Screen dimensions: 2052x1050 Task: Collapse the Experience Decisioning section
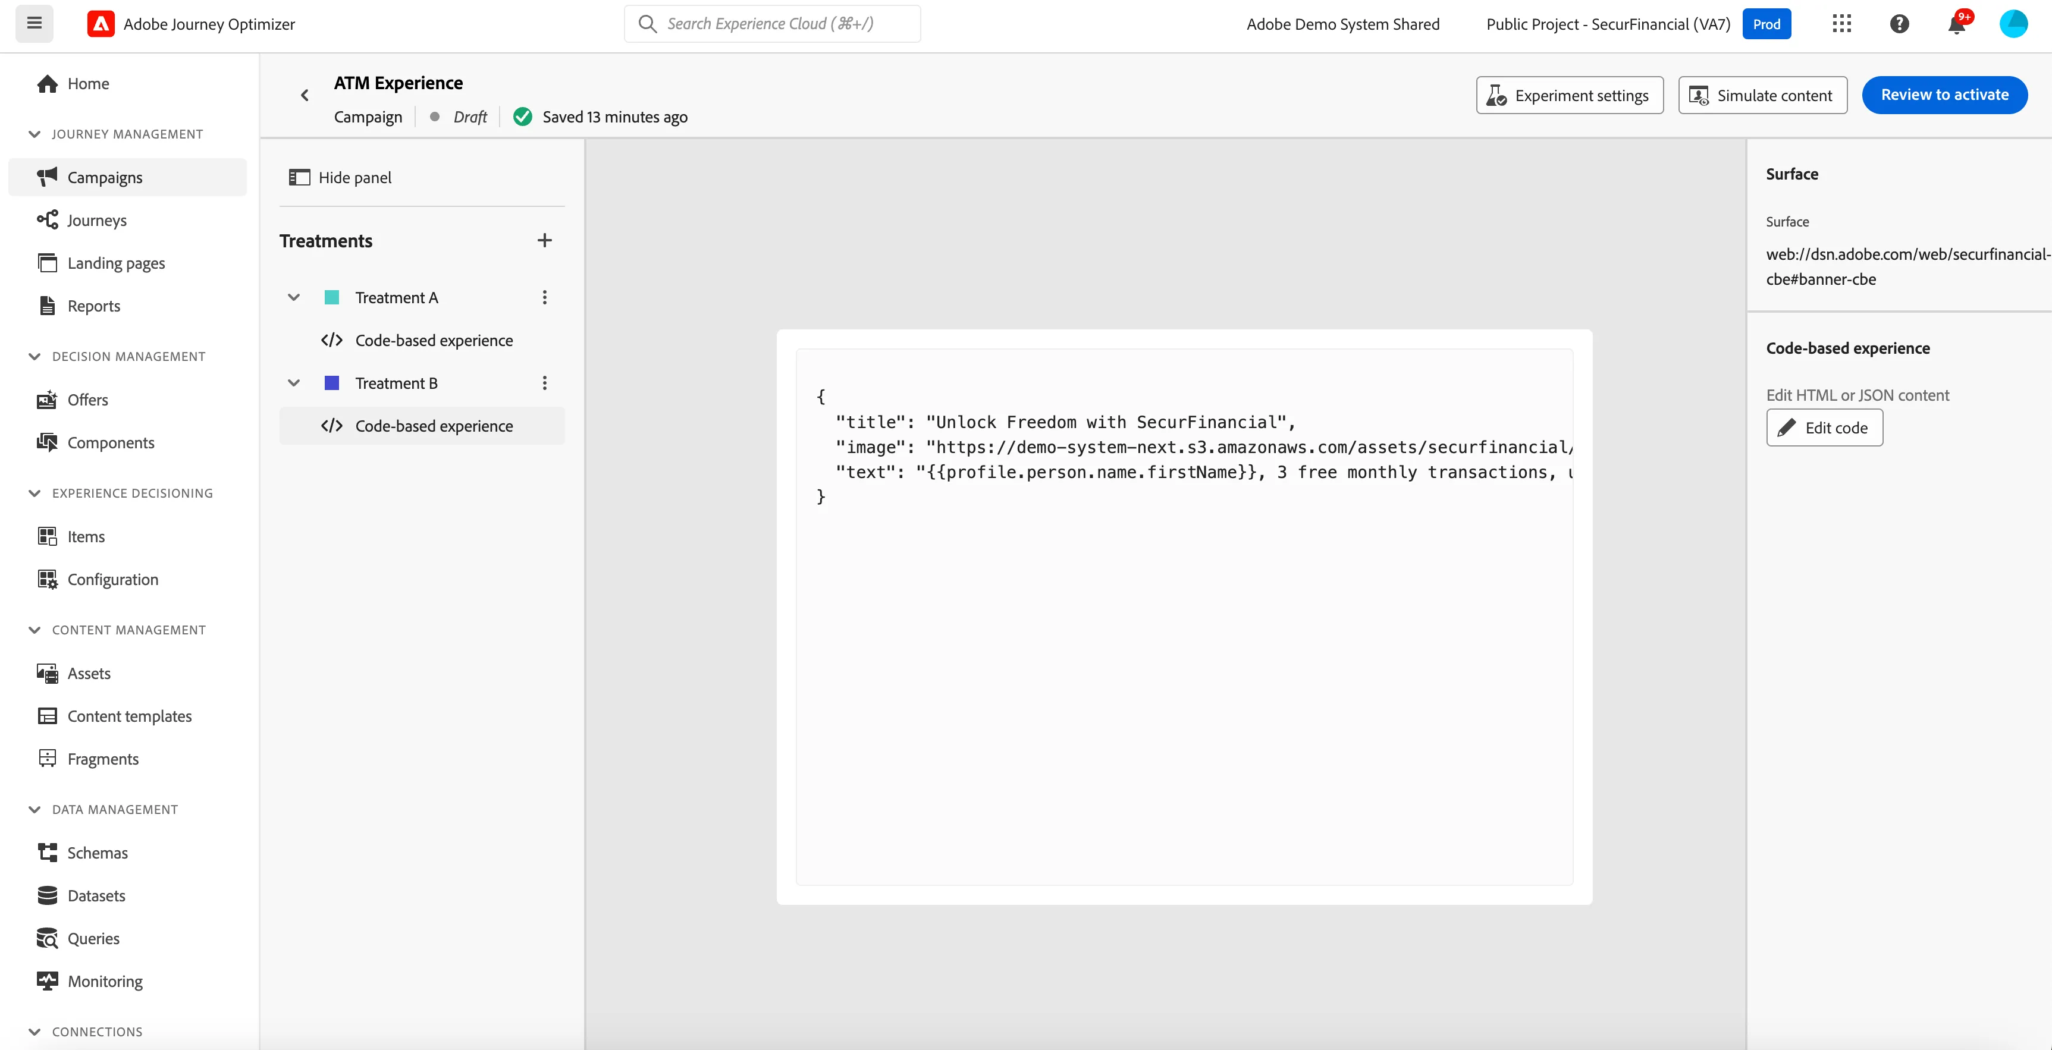click(34, 493)
